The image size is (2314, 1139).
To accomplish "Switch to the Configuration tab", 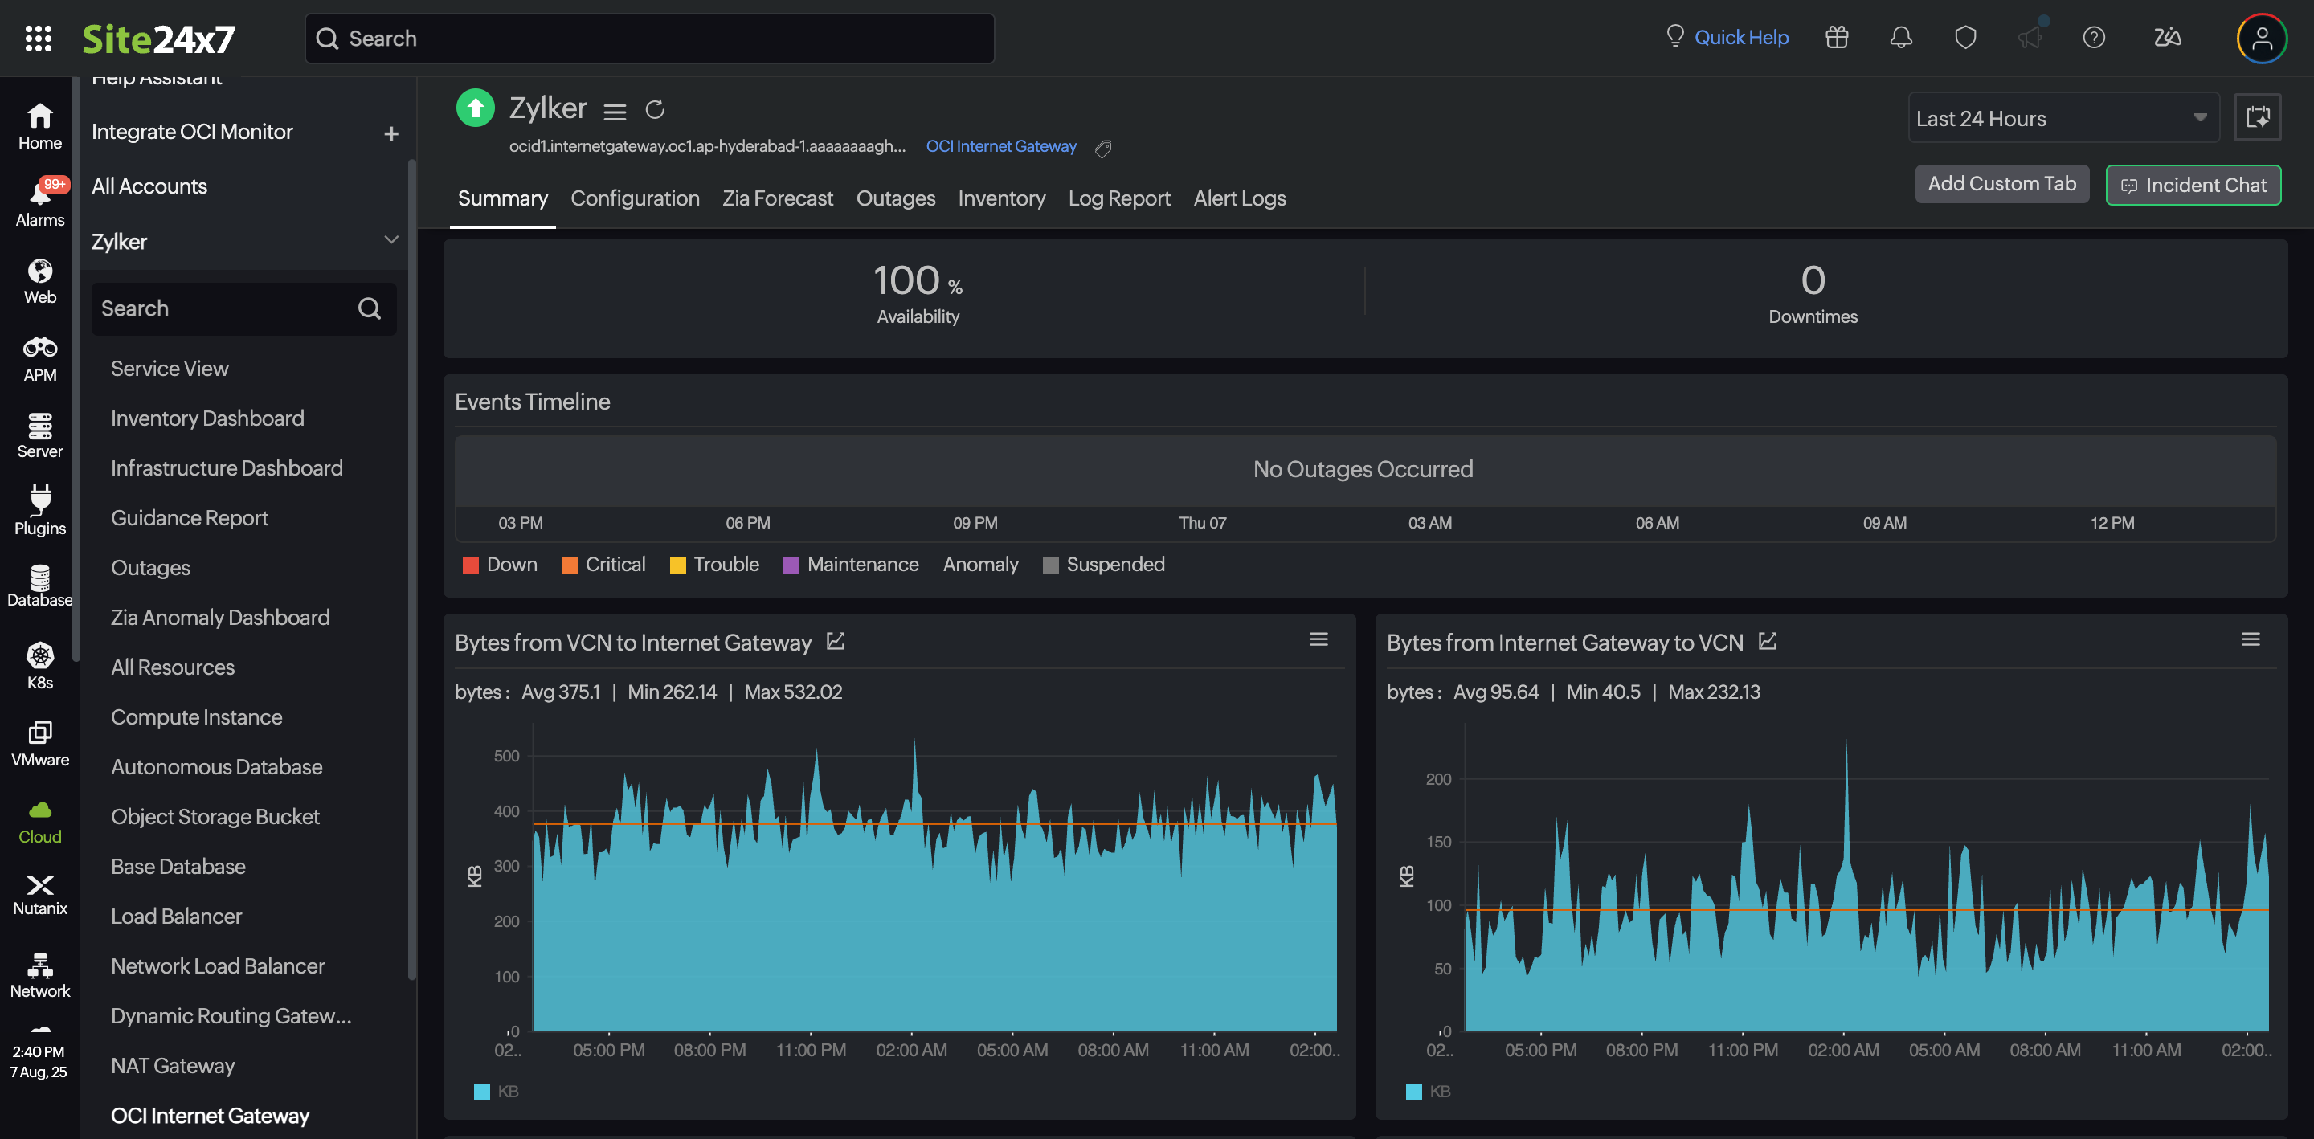I will (635, 198).
